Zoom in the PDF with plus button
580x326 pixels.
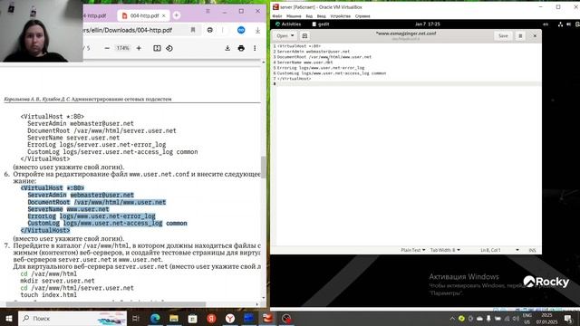point(139,48)
